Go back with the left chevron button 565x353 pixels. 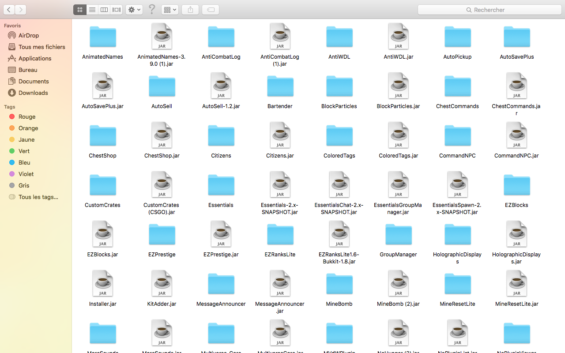coord(9,10)
